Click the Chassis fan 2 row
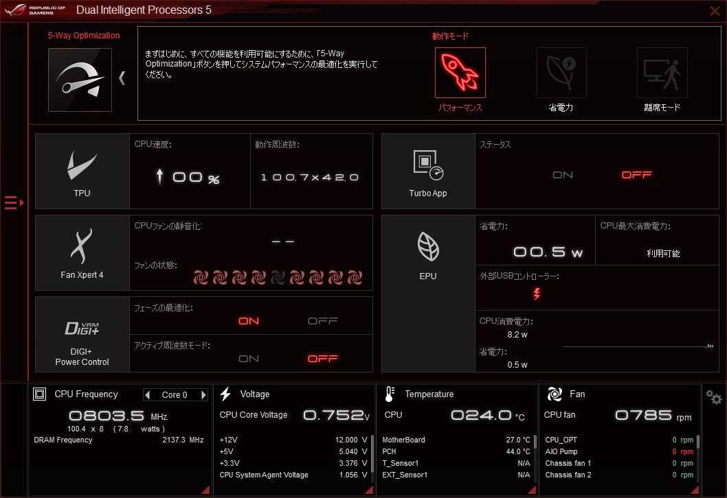This screenshot has height=498, width=727. pos(619,475)
